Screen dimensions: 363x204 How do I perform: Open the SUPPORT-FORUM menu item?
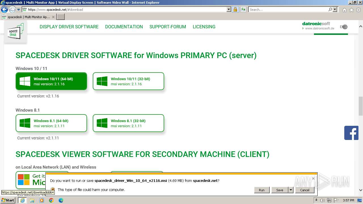pyautogui.click(x=168, y=27)
